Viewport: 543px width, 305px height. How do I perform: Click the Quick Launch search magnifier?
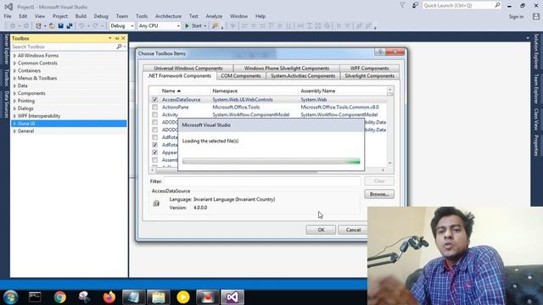pos(497,5)
